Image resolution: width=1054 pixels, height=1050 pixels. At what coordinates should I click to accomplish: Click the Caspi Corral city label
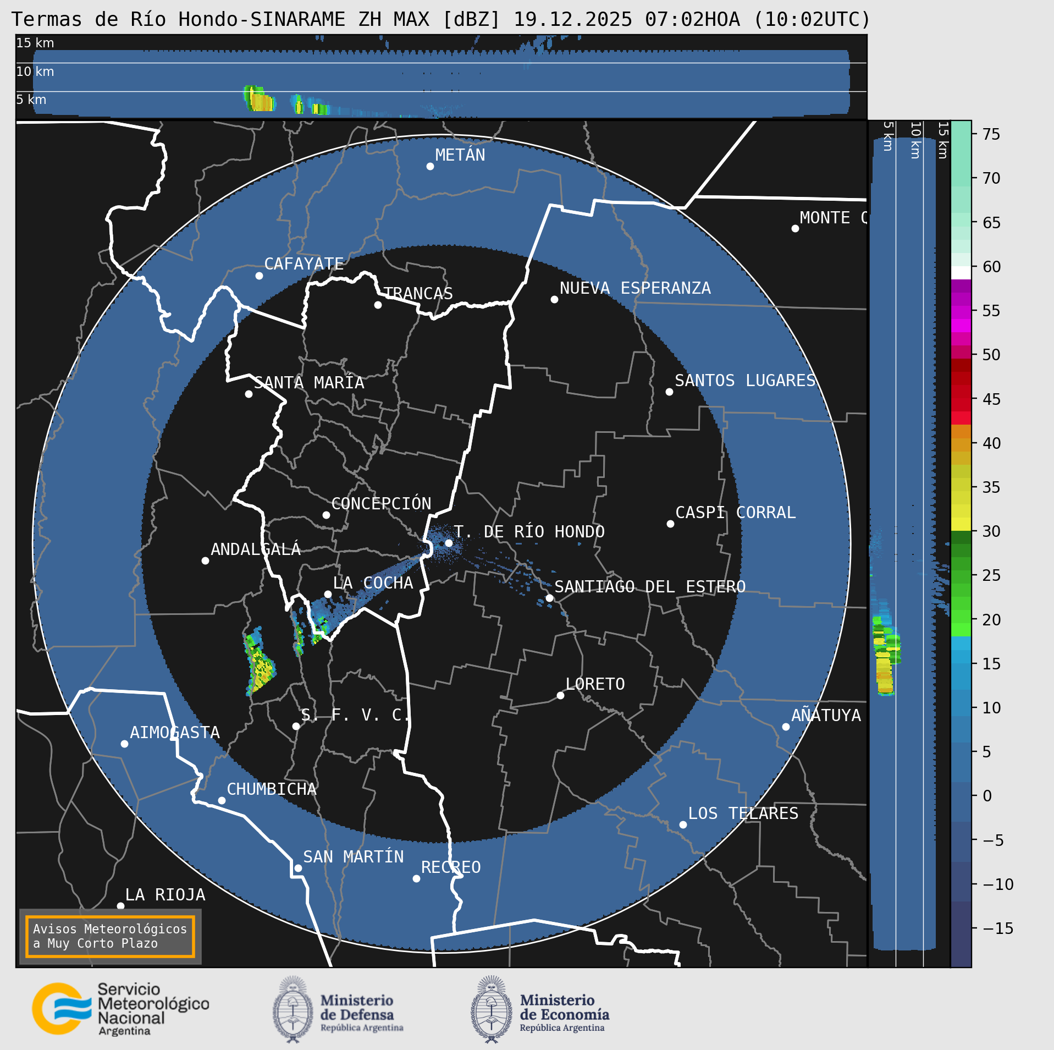[x=735, y=513]
